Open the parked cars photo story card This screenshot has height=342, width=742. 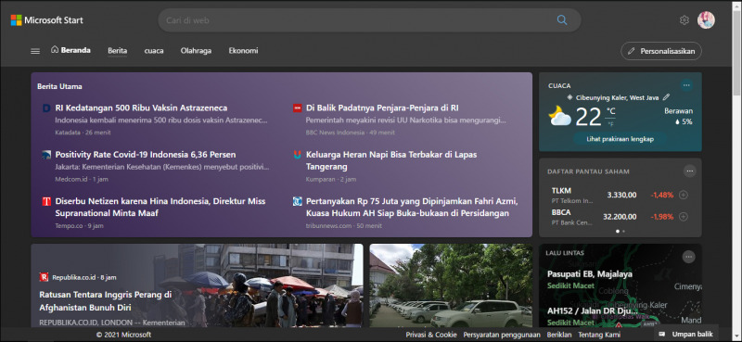click(x=451, y=285)
